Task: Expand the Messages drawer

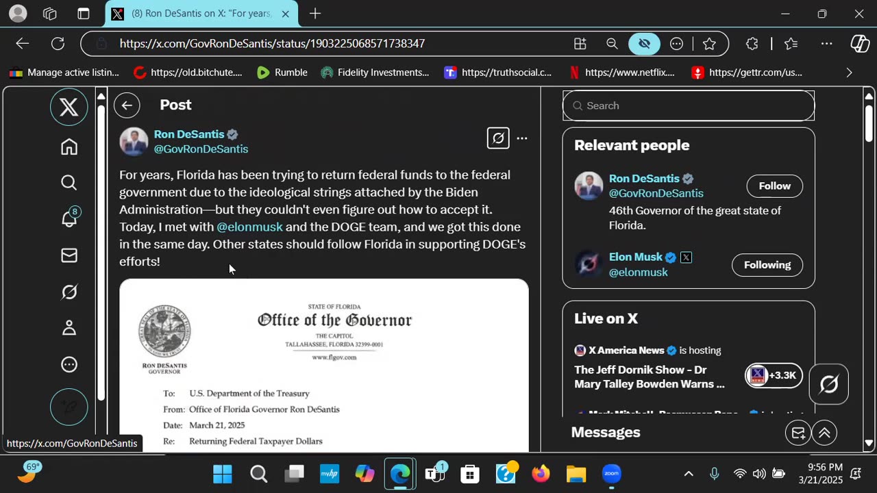Action: coord(824,433)
